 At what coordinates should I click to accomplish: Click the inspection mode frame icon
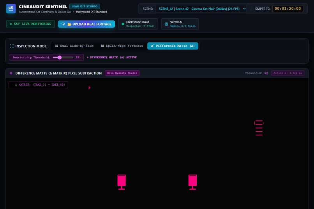click(x=12, y=46)
